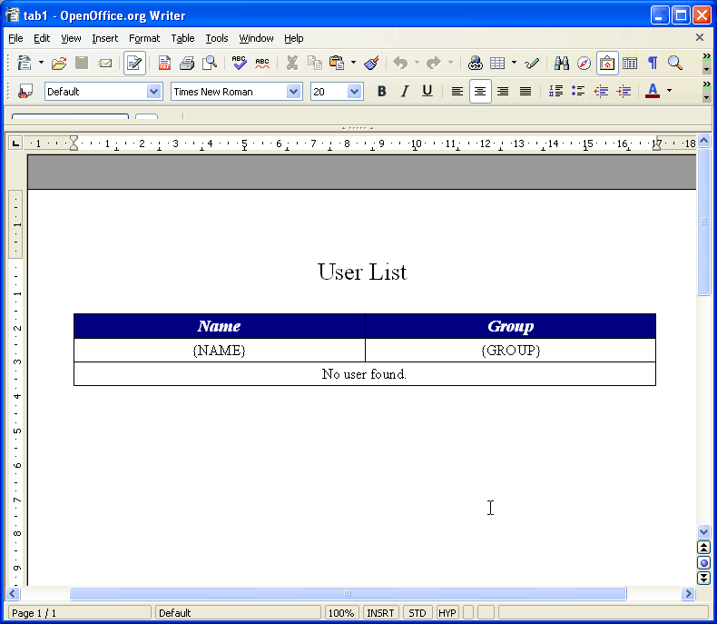Align text left

coord(457,92)
